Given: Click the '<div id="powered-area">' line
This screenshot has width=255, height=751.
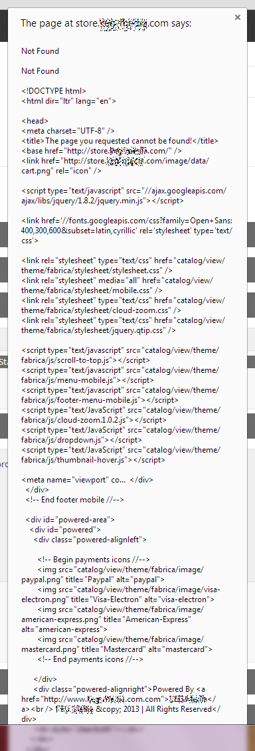Looking at the screenshot, I should [x=70, y=519].
